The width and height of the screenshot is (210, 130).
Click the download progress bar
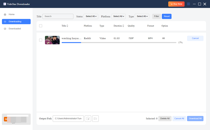[119, 42]
